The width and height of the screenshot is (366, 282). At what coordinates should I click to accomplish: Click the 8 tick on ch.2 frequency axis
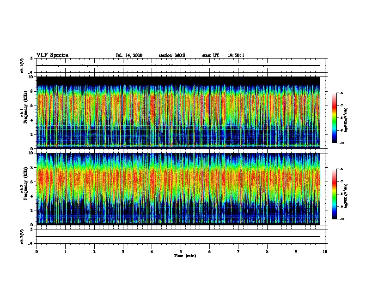32,168
